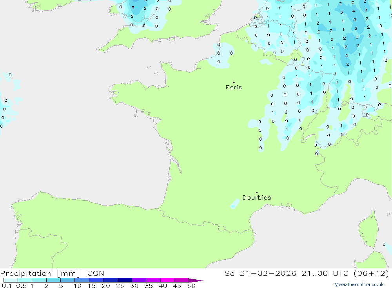Click the date 'Sa 21-02-2026' text

click(260, 273)
